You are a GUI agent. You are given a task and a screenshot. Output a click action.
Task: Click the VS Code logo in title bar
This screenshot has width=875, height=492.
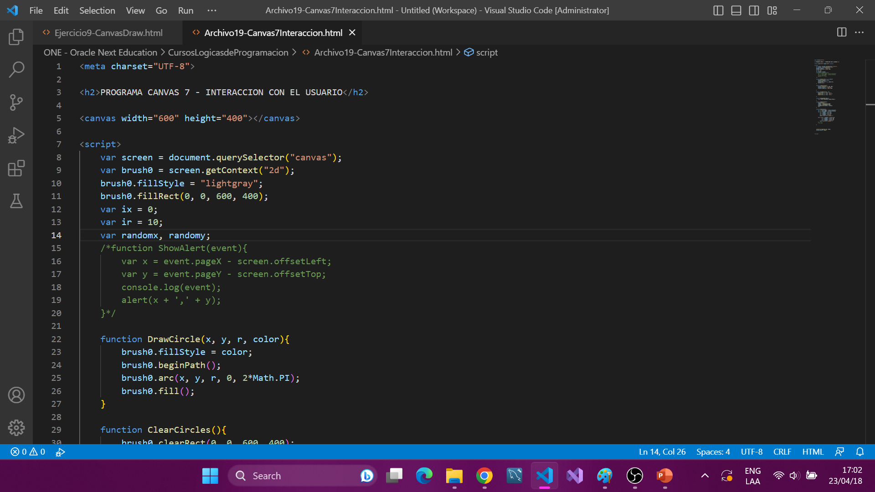tap(12, 10)
